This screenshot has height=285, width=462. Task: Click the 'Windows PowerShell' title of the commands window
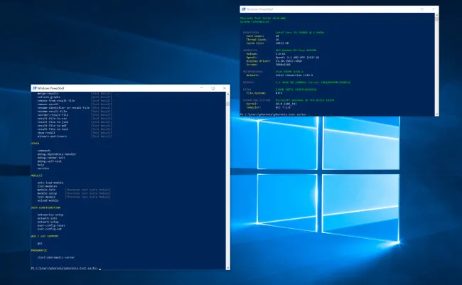click(50, 88)
